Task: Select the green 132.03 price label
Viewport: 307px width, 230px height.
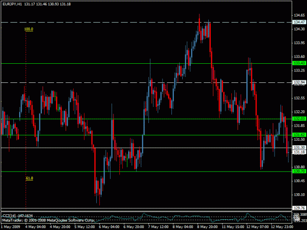Action: (299, 119)
